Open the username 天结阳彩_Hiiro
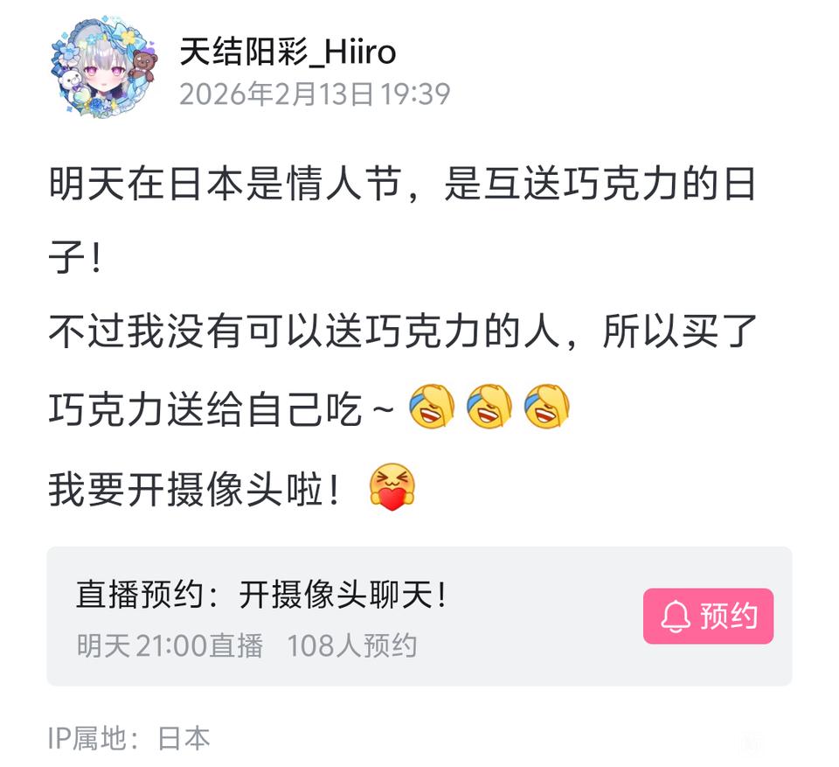This screenshot has height=767, width=839. 288,52
